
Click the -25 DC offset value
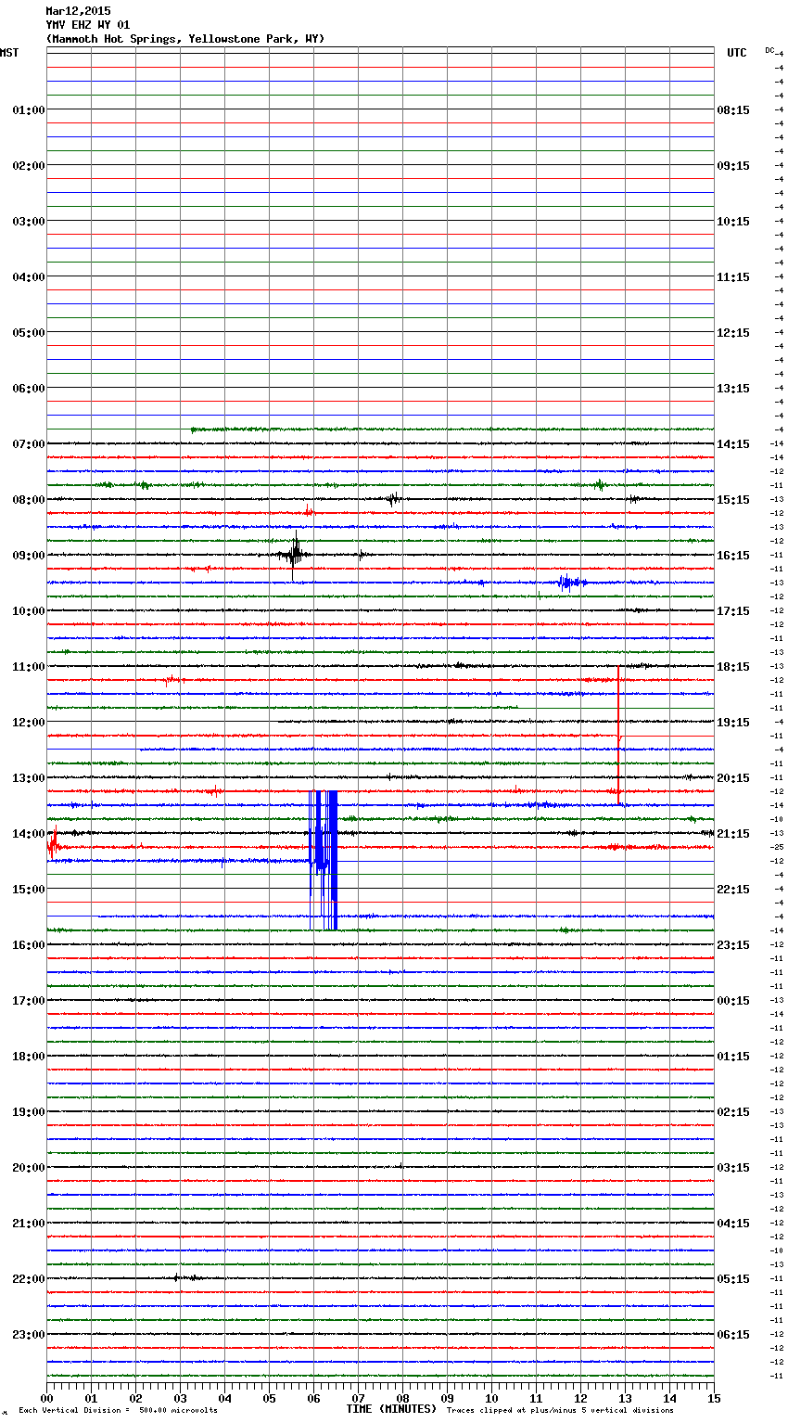point(778,847)
